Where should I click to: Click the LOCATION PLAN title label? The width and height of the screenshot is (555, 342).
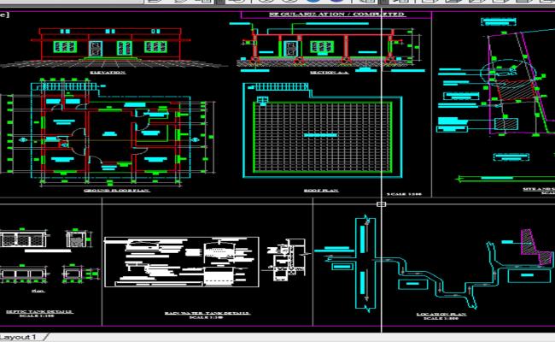(x=440, y=314)
